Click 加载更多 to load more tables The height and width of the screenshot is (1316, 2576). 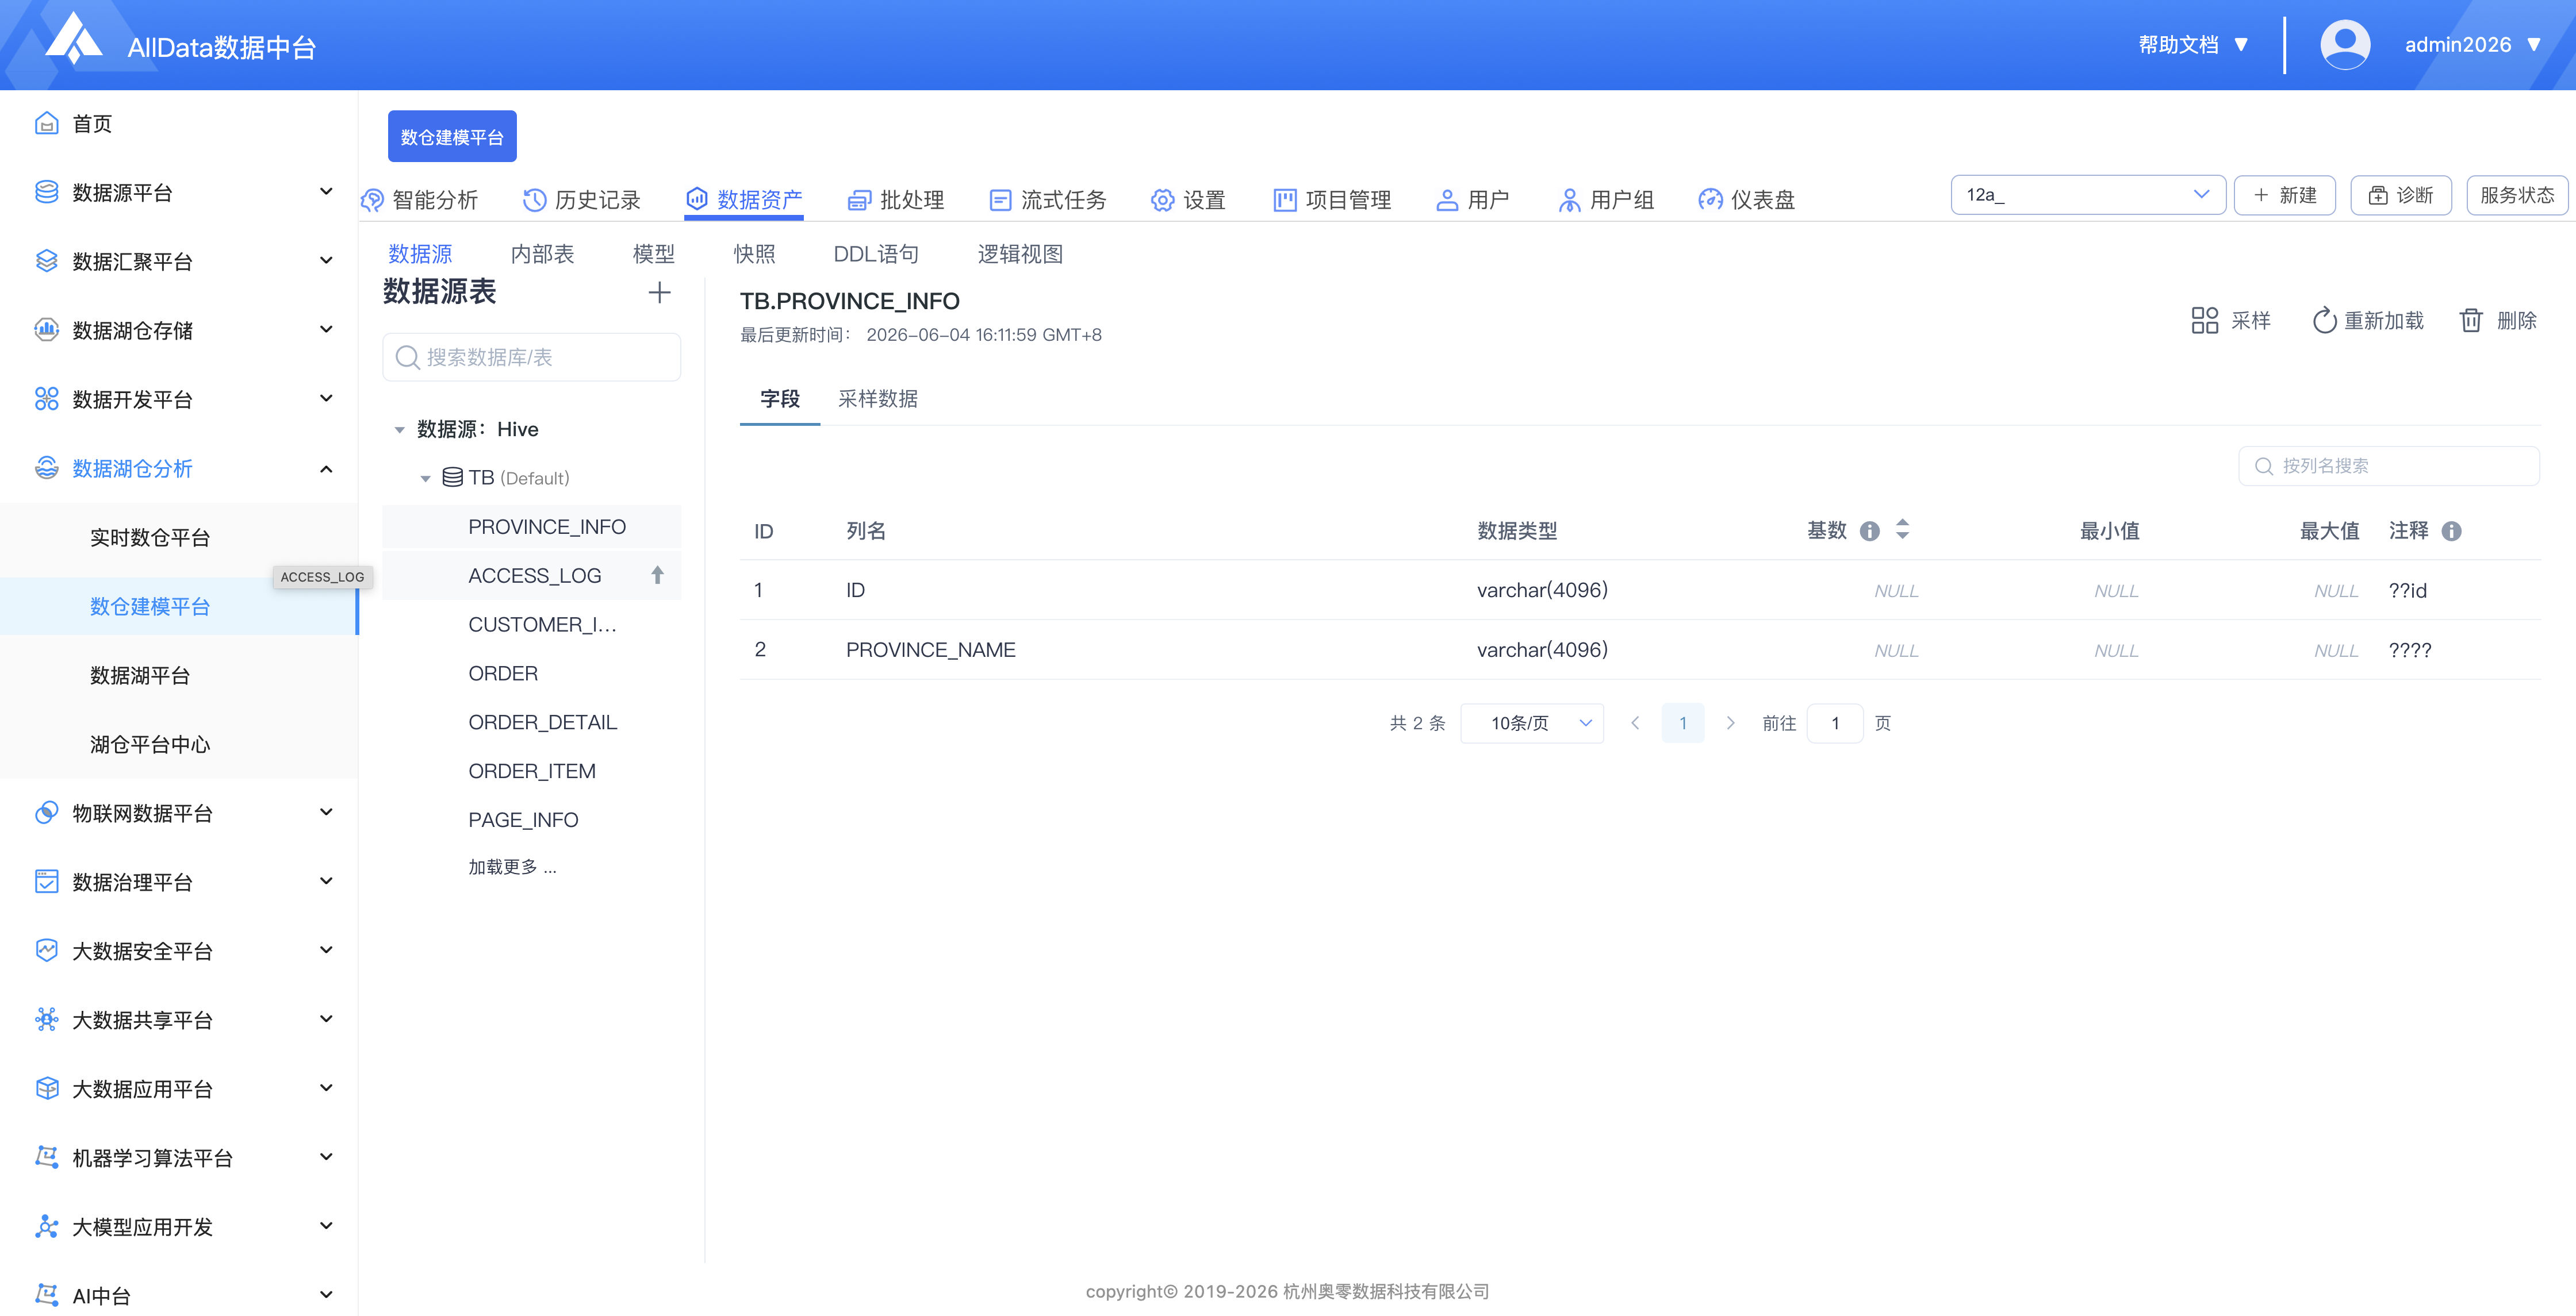(512, 867)
